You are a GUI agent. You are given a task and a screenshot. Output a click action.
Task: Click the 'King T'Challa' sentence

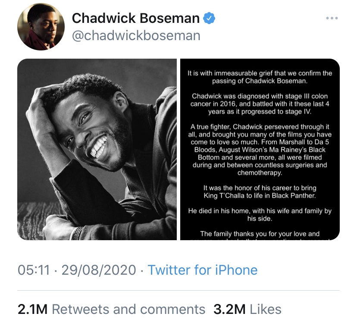[x=260, y=192]
